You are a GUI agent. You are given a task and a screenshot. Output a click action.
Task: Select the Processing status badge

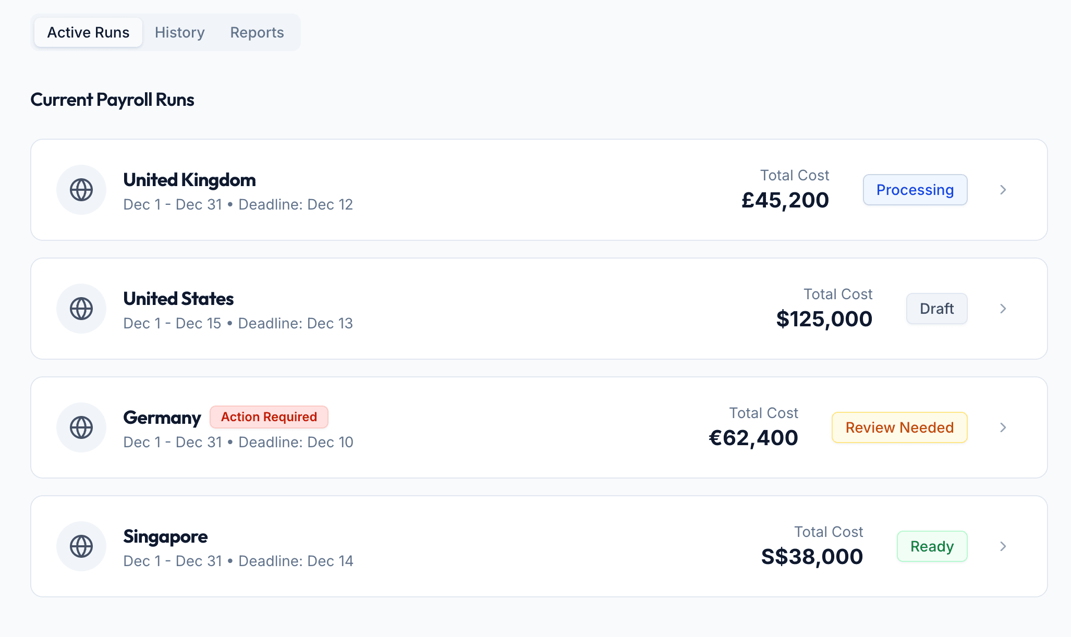tap(915, 190)
